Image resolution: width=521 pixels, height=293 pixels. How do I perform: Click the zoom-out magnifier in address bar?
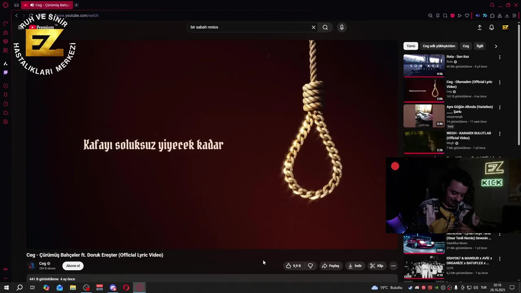click(x=430, y=15)
